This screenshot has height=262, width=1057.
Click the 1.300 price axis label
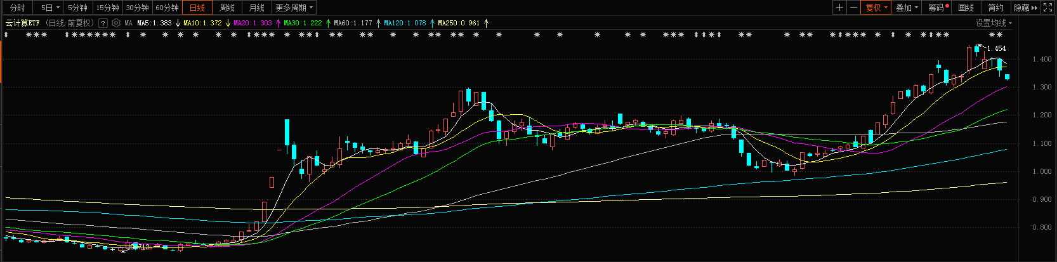1042,87
